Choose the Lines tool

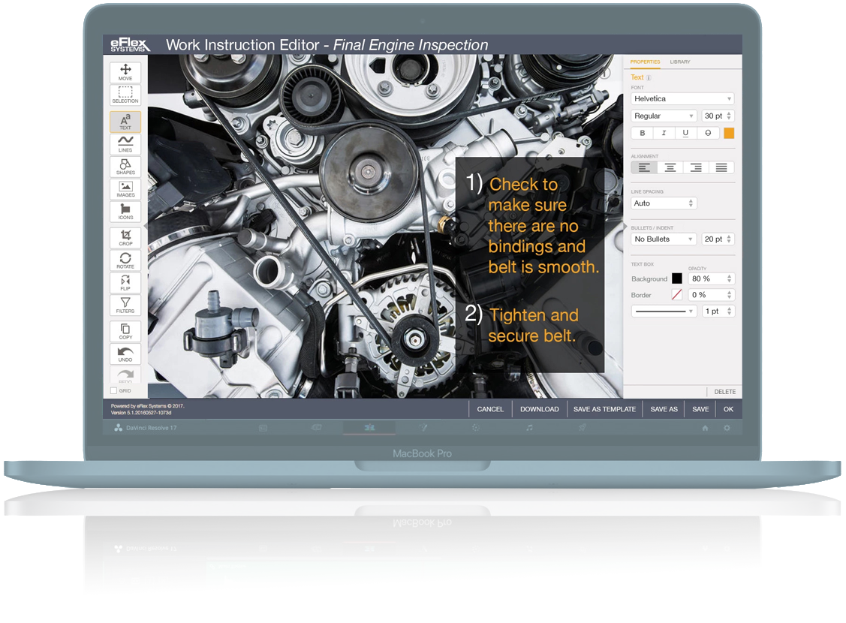[x=125, y=144]
